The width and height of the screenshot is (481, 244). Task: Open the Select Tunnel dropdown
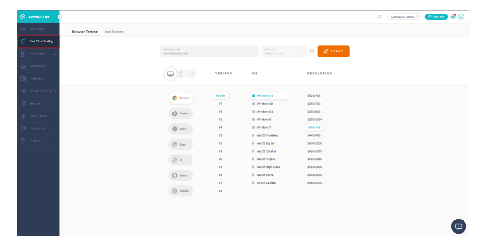[x=284, y=51]
